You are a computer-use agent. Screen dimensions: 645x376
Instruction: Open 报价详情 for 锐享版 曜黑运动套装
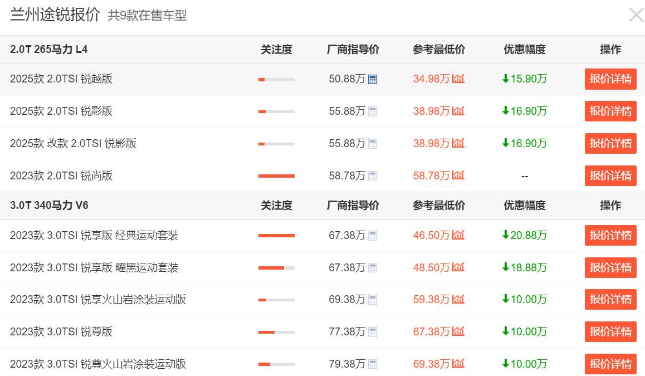point(610,267)
